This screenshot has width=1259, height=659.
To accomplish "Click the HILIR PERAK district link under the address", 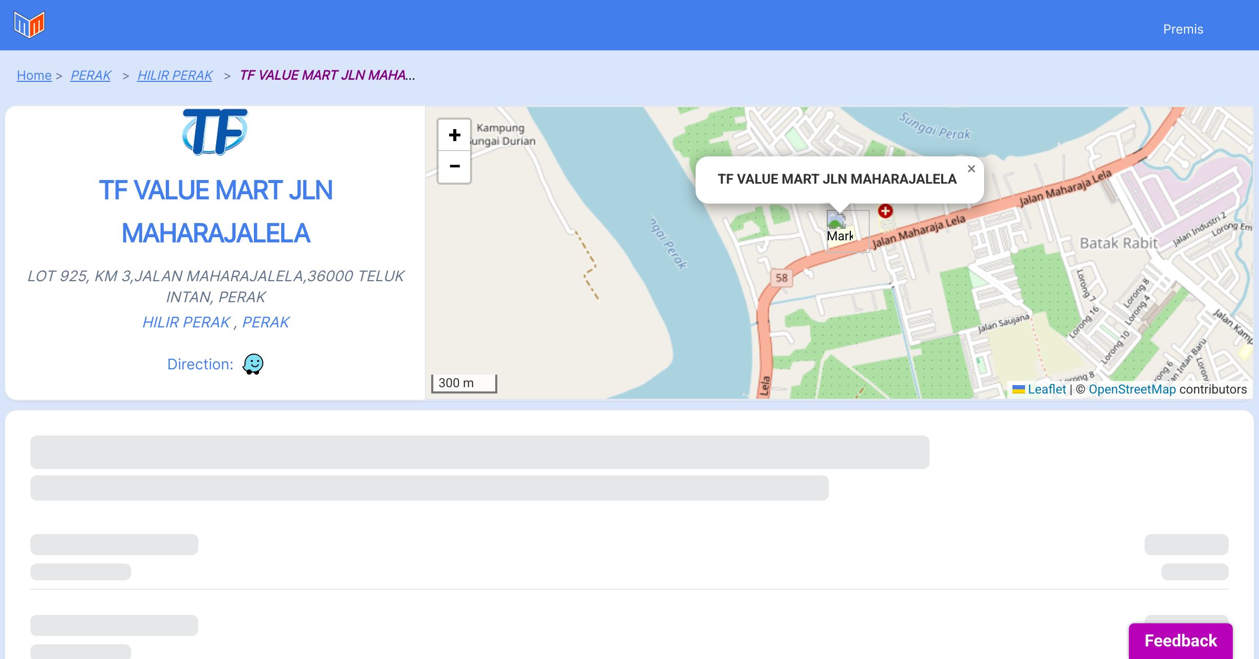I will point(186,322).
